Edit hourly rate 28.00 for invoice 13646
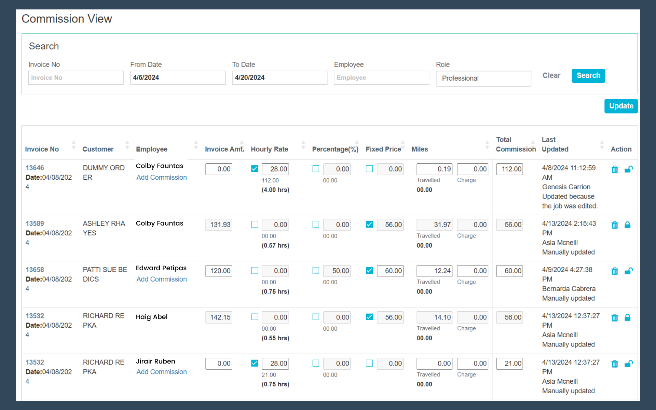This screenshot has width=656, height=410. 275,169
